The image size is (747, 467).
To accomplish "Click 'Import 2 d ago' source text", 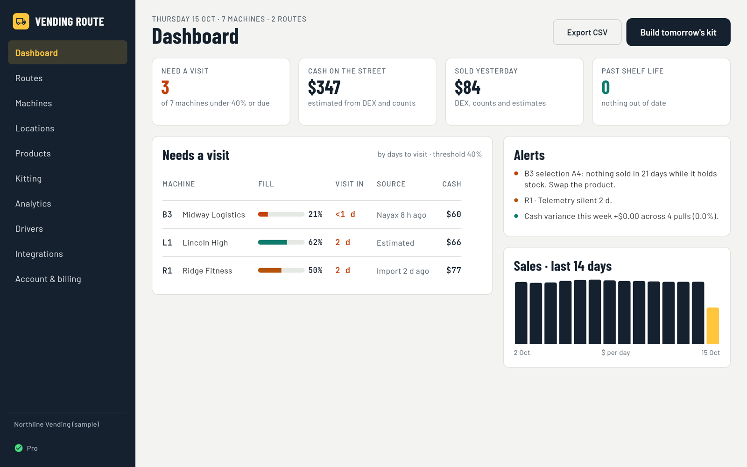I will [403, 271].
